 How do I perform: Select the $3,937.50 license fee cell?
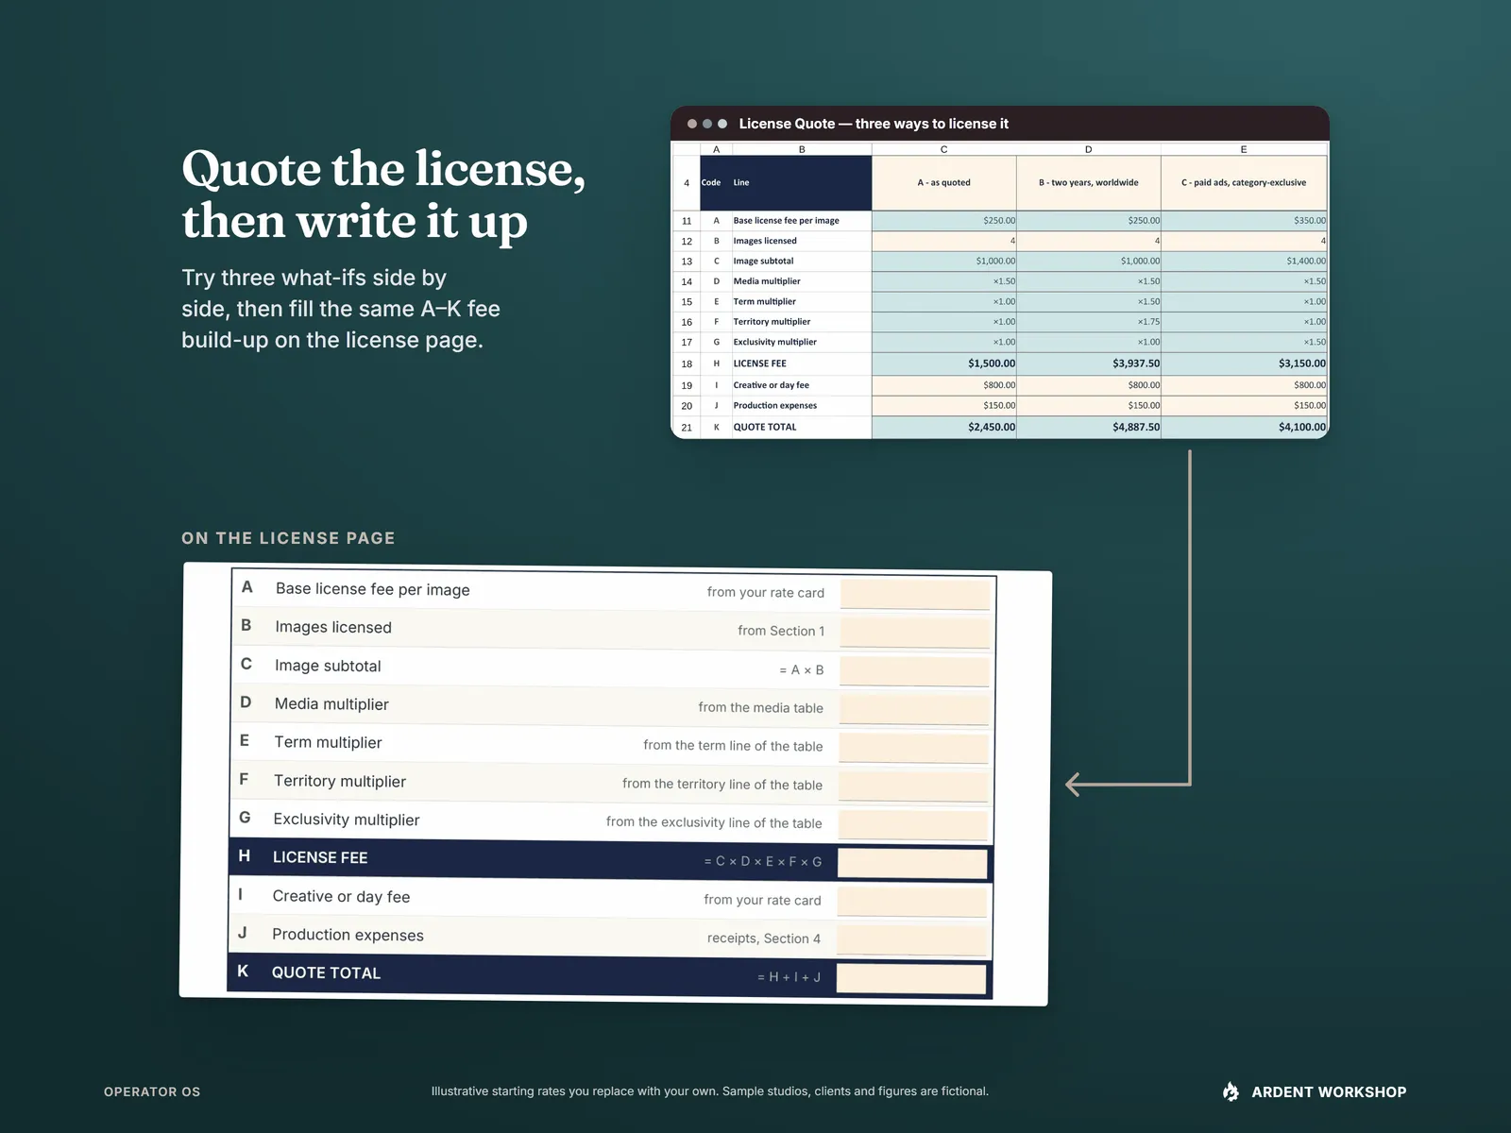1088,364
